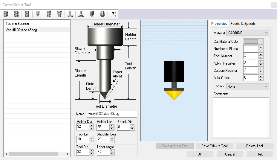Click the Cancel button
Image resolution: width=277 pixels, height=160 pixels.
(230, 154)
